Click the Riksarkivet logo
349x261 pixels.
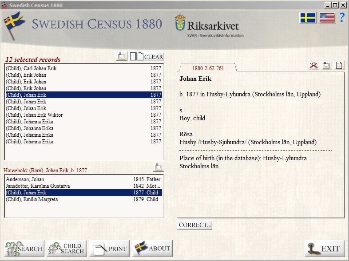(209, 26)
